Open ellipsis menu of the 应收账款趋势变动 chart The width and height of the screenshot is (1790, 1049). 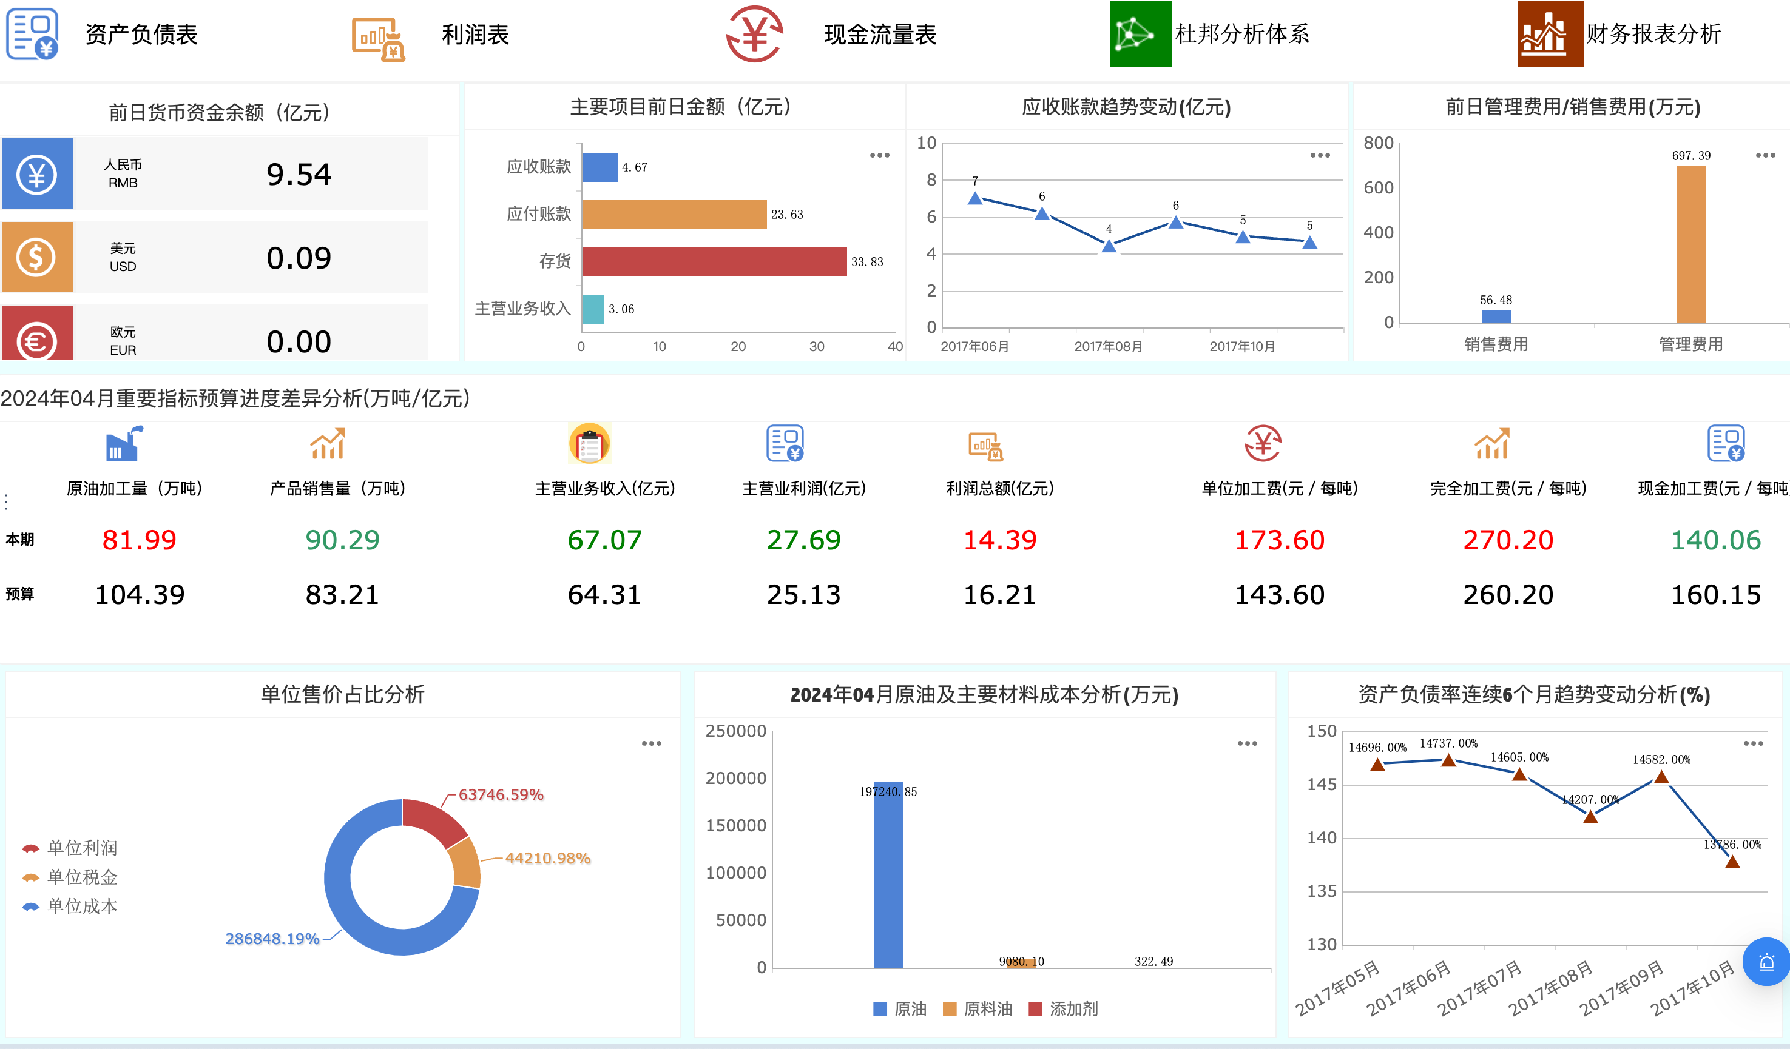tap(1320, 155)
